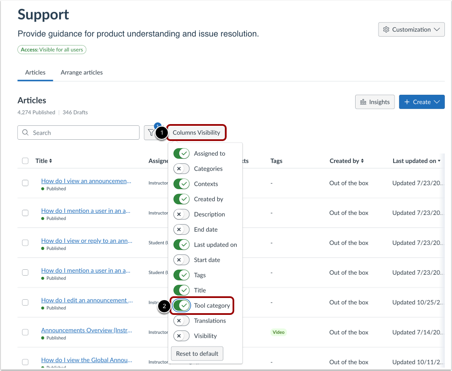Click the Customization gear button
The height and width of the screenshot is (371, 452).
pos(411,30)
